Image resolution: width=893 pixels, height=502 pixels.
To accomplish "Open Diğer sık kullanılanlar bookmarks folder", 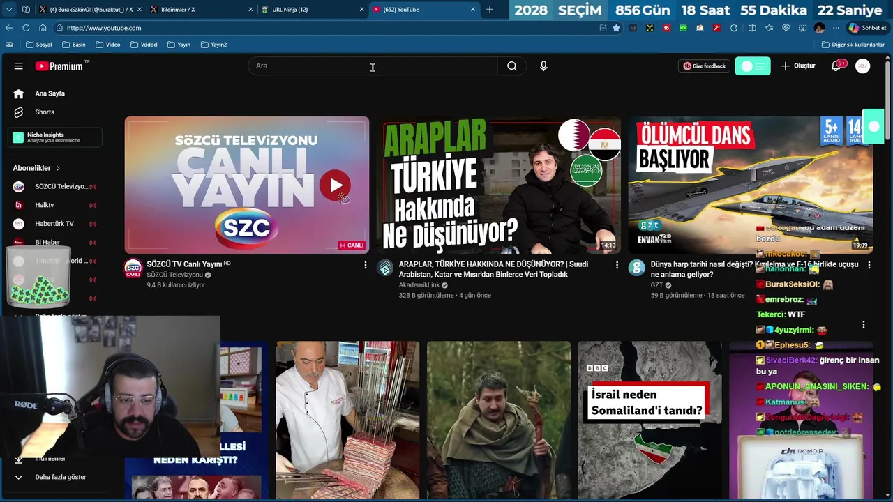I will point(853,45).
